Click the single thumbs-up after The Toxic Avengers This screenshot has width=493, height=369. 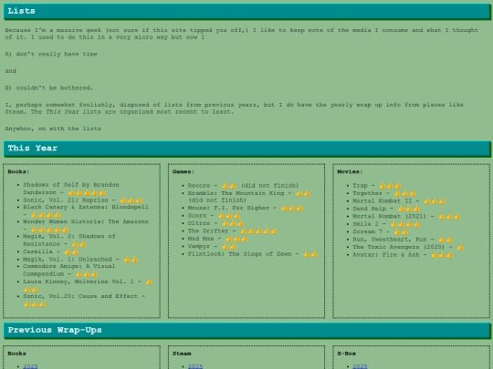460,247
